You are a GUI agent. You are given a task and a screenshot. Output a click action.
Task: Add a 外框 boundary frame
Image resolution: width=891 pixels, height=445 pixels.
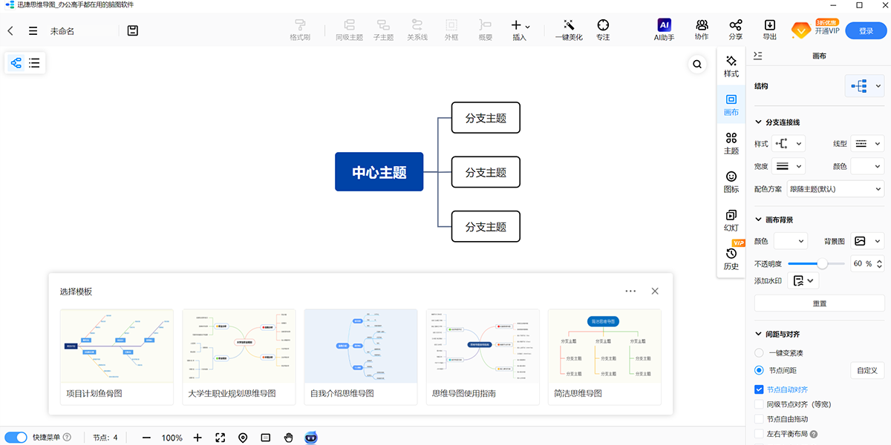click(451, 30)
